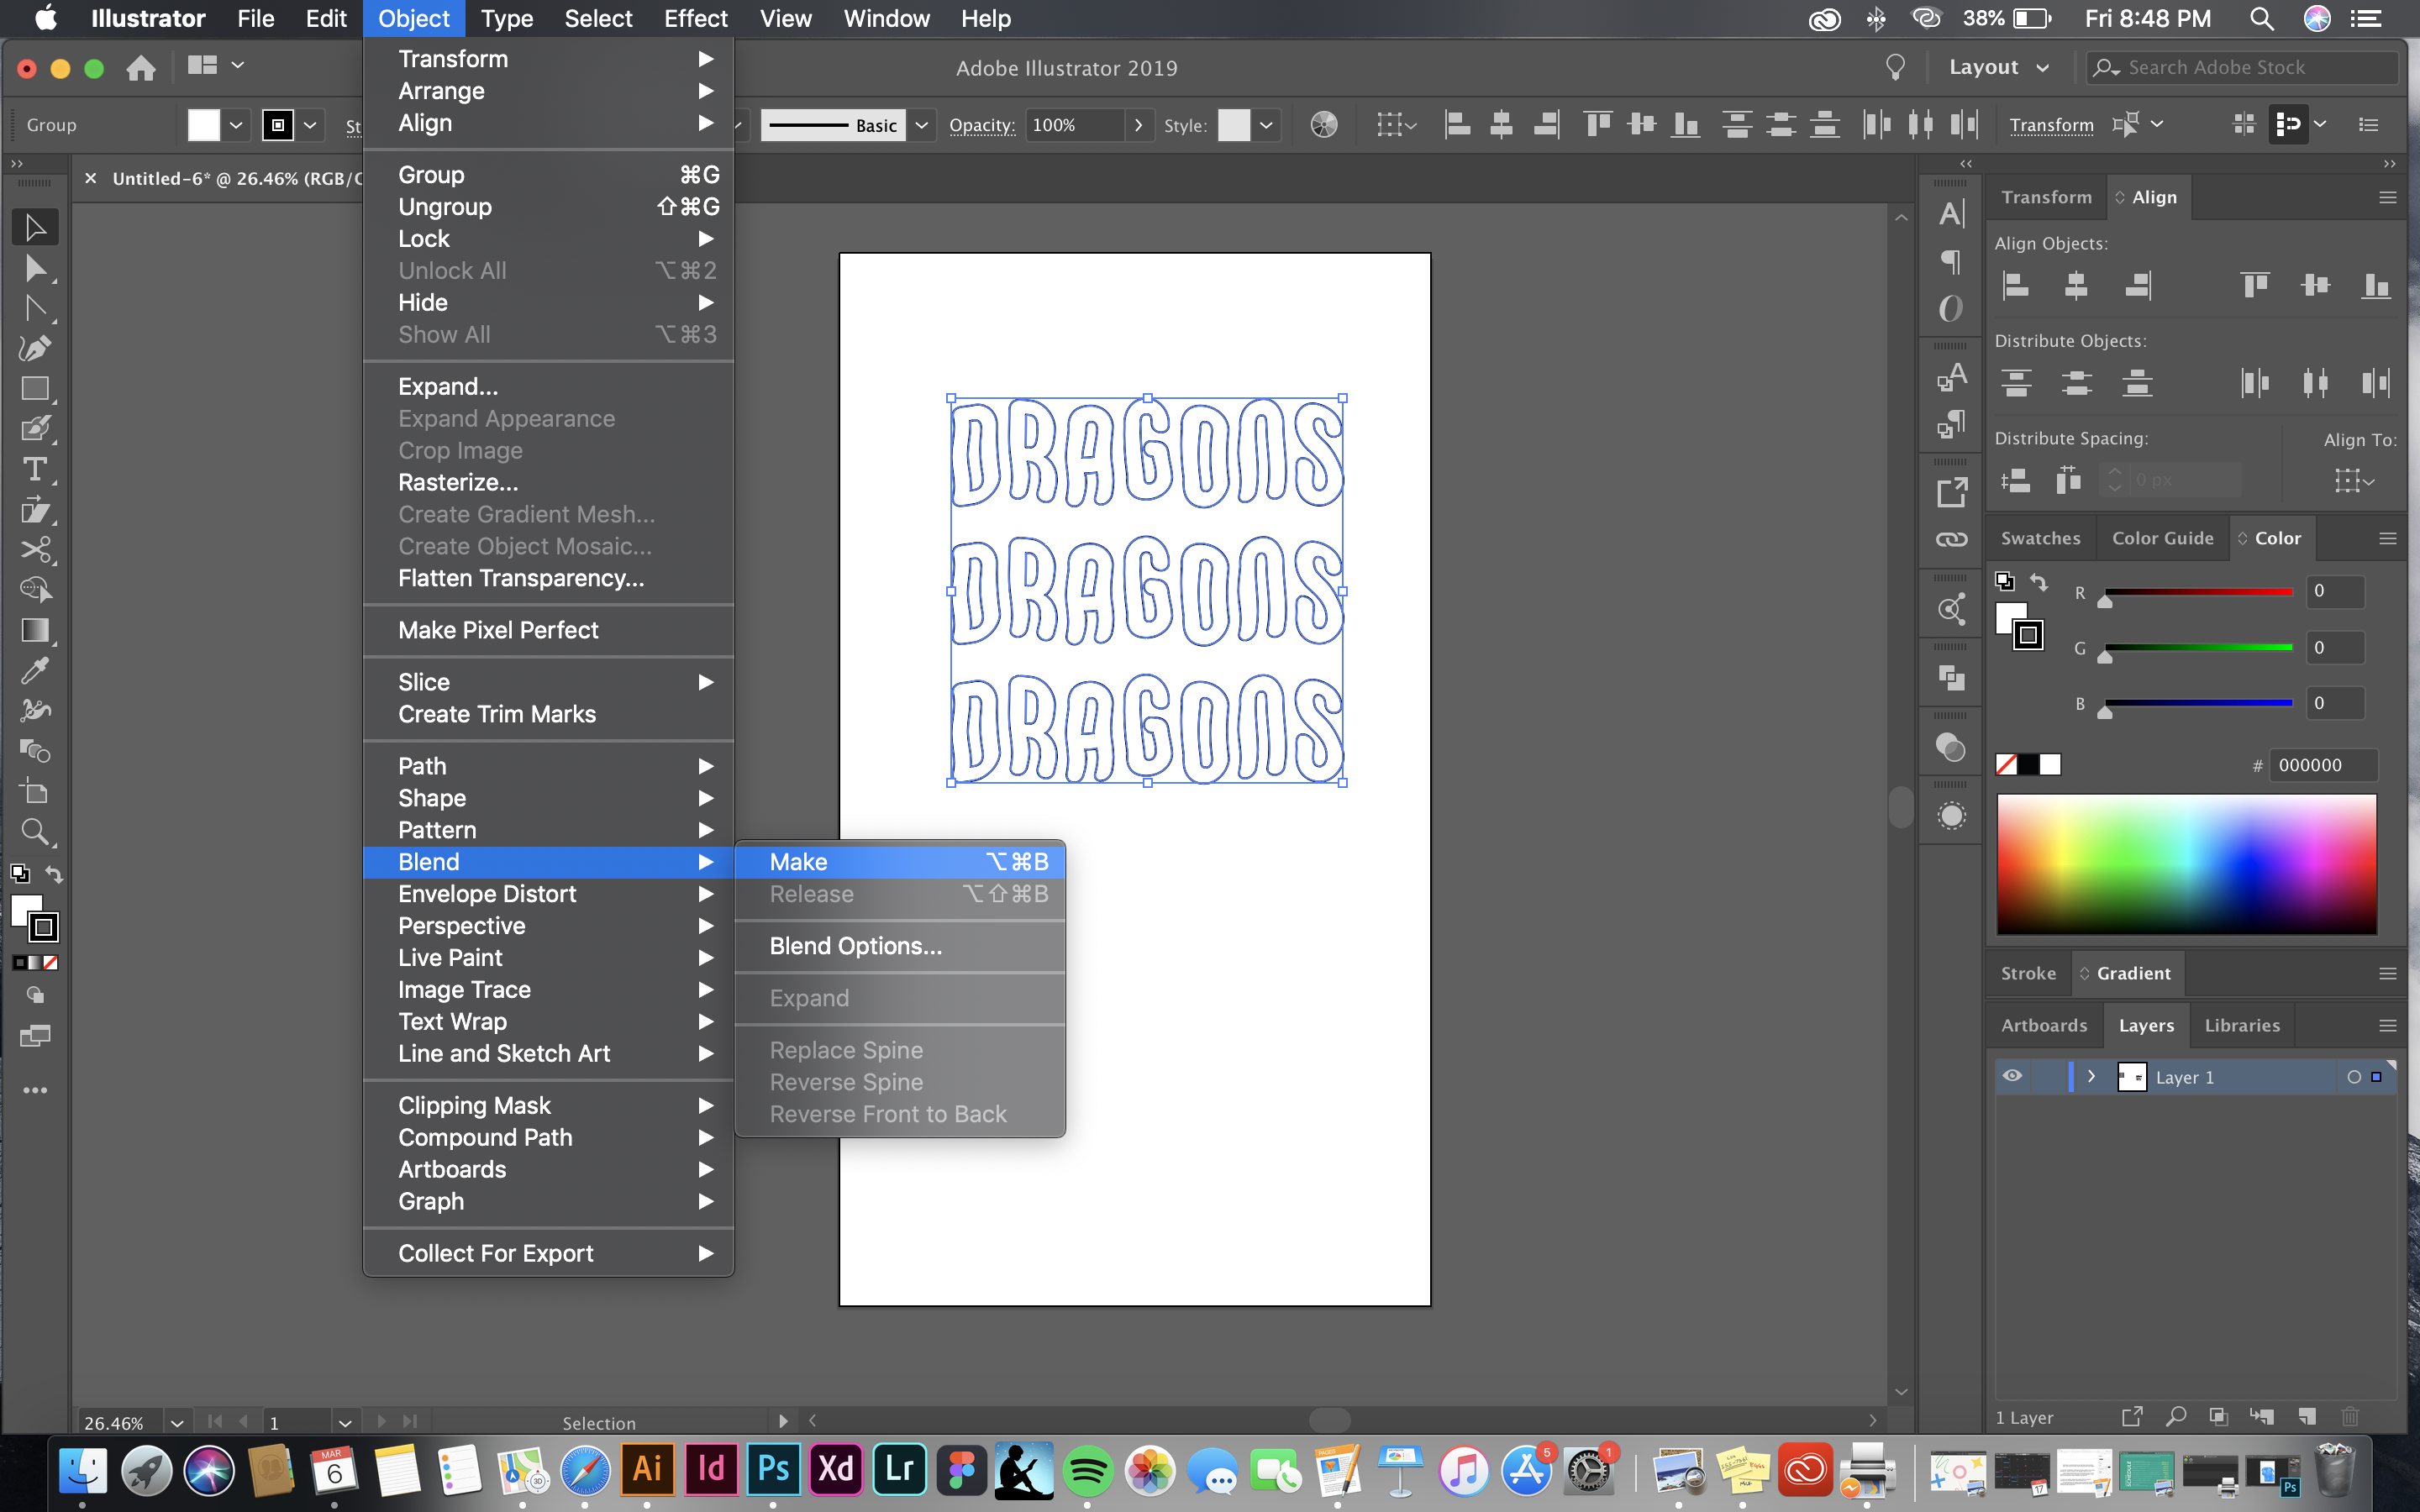The height and width of the screenshot is (1512, 2420).
Task: Click Search Adobe Stock field
Action: click(x=2243, y=67)
